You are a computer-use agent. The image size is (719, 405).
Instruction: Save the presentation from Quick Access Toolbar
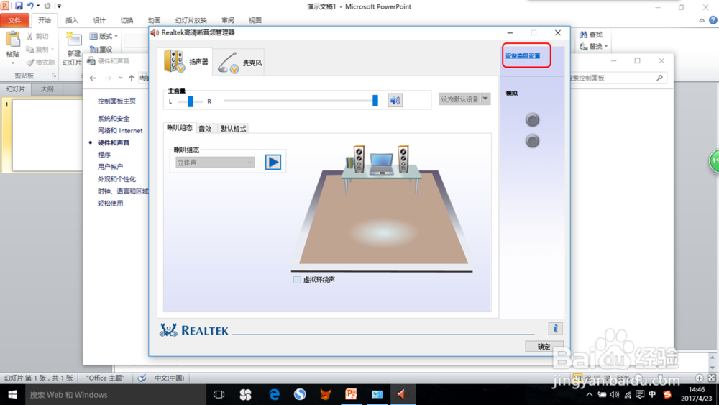[19, 6]
